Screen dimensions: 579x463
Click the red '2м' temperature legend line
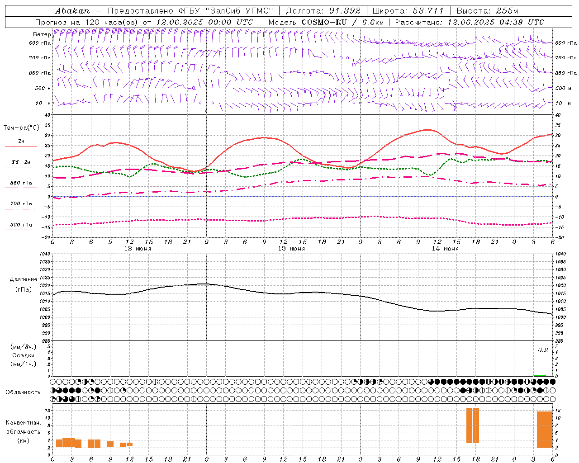coord(21,146)
